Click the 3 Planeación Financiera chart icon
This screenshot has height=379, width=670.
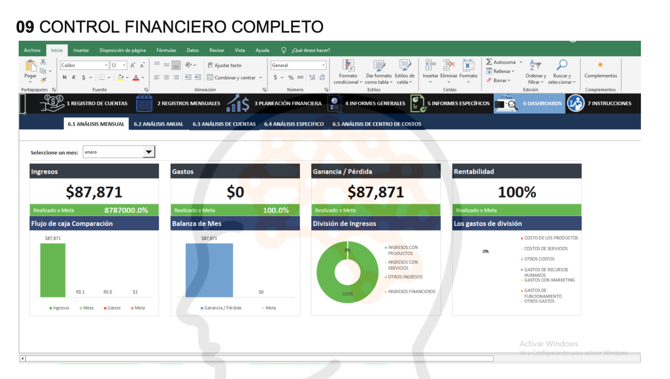[x=237, y=104]
